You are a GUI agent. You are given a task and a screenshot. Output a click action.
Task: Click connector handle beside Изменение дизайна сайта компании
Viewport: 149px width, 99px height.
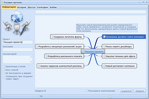coord(101,37)
